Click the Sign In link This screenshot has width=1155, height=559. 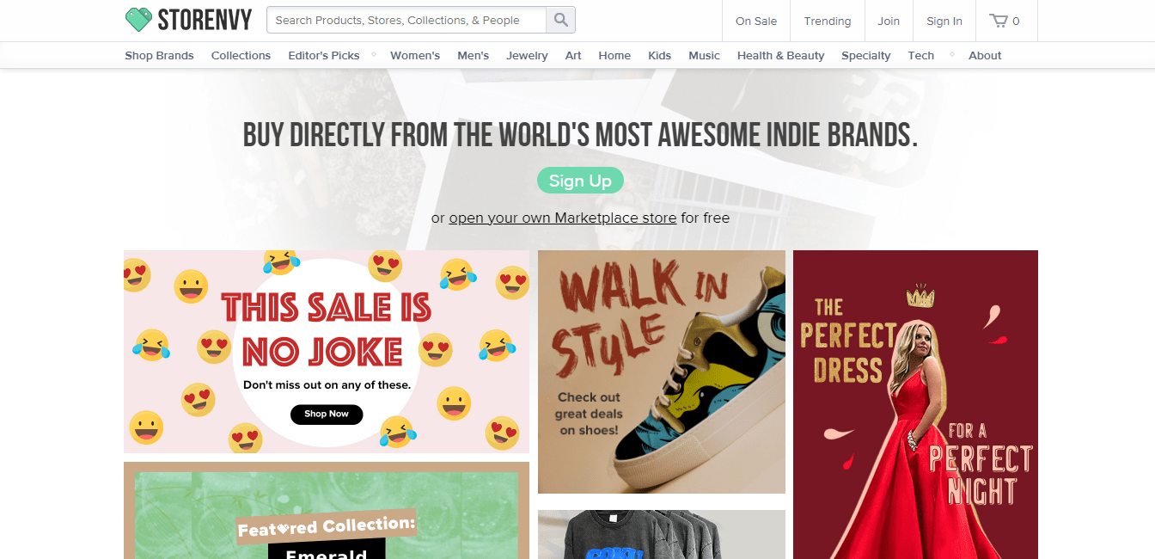point(944,21)
